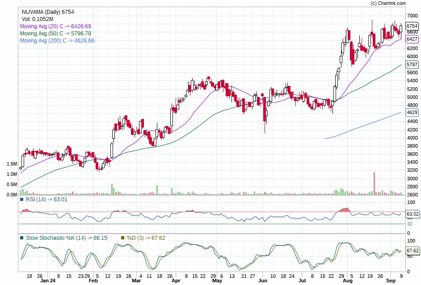Click the 5000 price axis label

coord(413,97)
